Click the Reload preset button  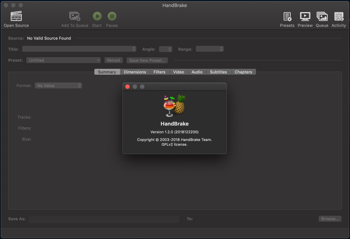(113, 60)
